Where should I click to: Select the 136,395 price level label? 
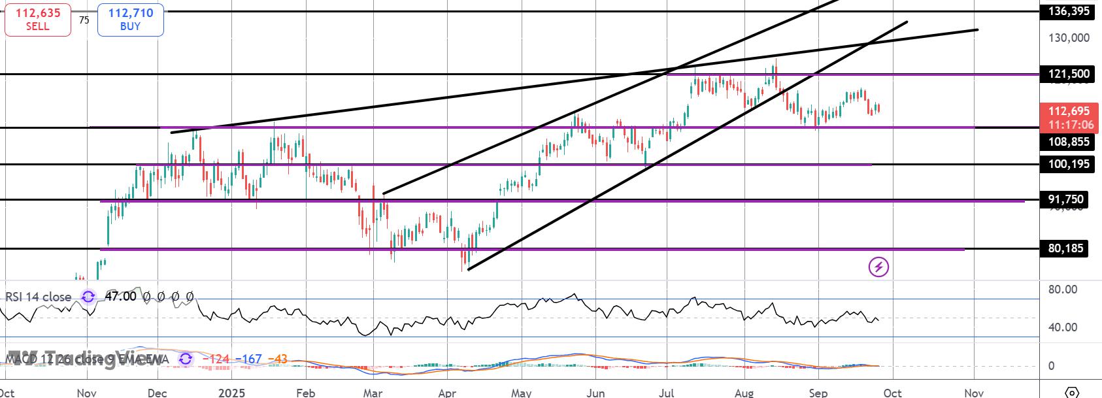(1069, 11)
